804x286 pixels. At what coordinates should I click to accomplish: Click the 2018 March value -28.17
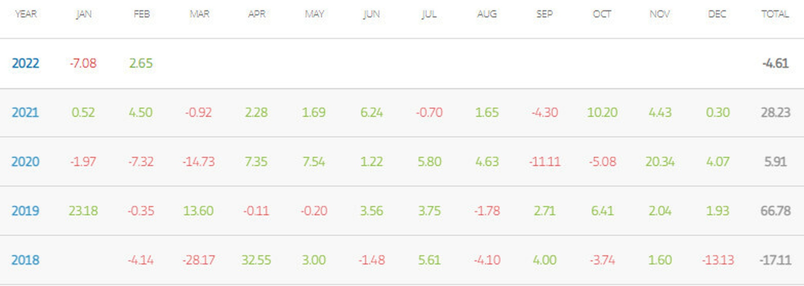click(x=199, y=260)
